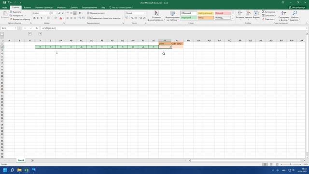
Task: Open Find & Select (Найти и выделить) magnifier
Action: point(295,16)
